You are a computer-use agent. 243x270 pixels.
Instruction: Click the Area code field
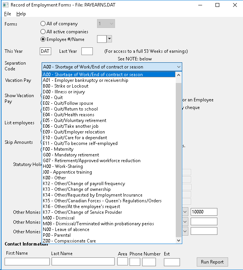click(x=123, y=262)
